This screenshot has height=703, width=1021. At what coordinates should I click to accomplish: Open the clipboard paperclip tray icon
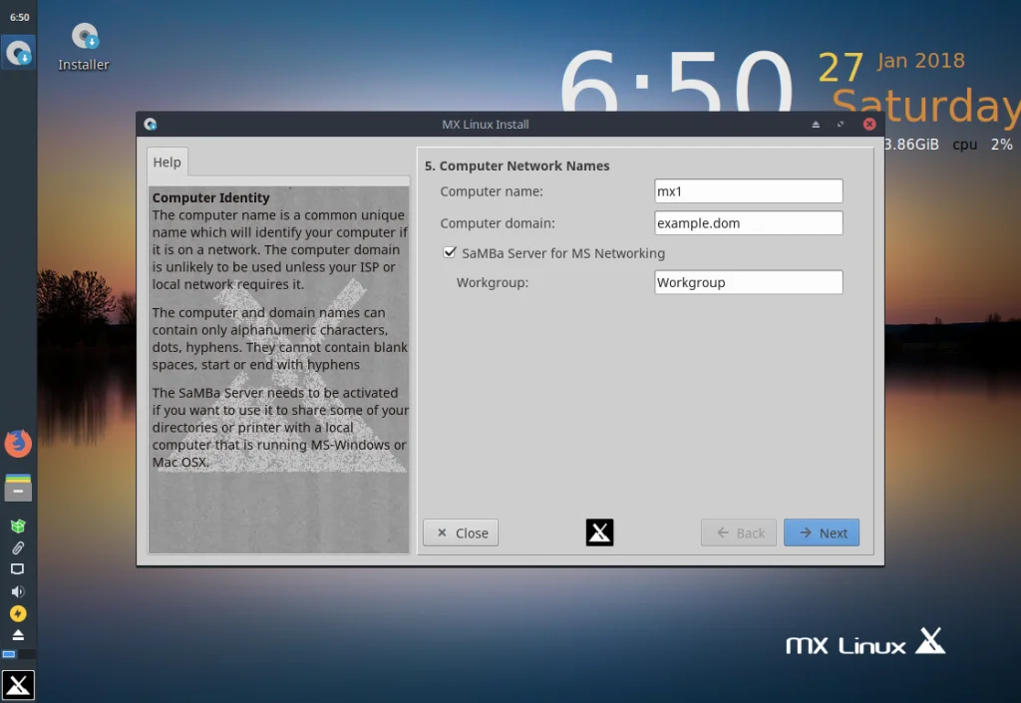pos(18,548)
